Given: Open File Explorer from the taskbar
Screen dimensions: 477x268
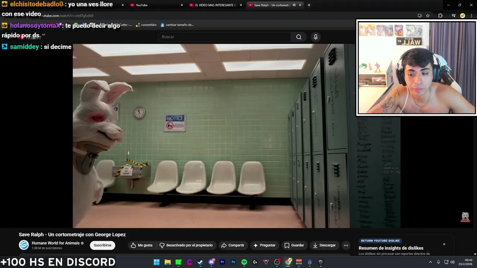Looking at the screenshot, I should pyautogui.click(x=168, y=262).
